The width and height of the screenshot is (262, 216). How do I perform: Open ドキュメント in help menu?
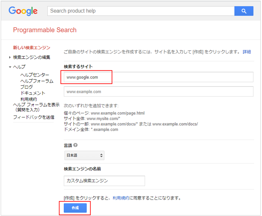click(x=33, y=93)
